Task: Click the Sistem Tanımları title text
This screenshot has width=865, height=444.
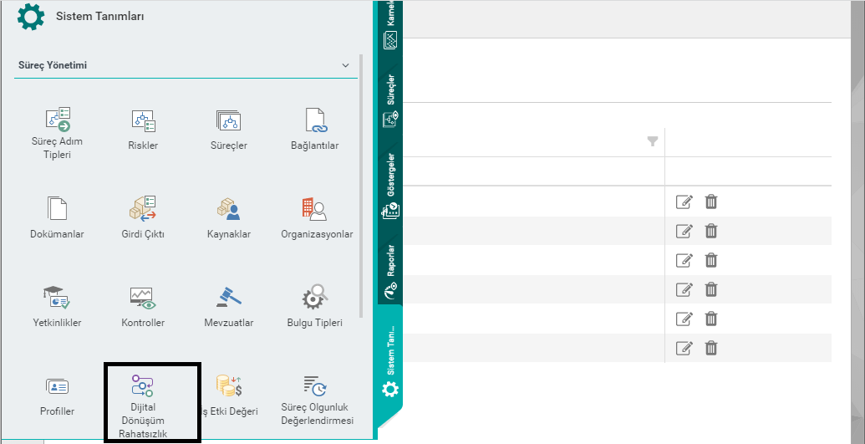Action: [x=99, y=17]
